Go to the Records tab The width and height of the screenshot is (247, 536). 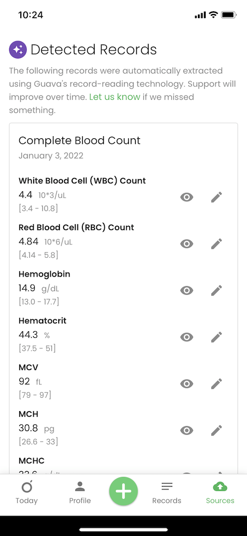(167, 493)
